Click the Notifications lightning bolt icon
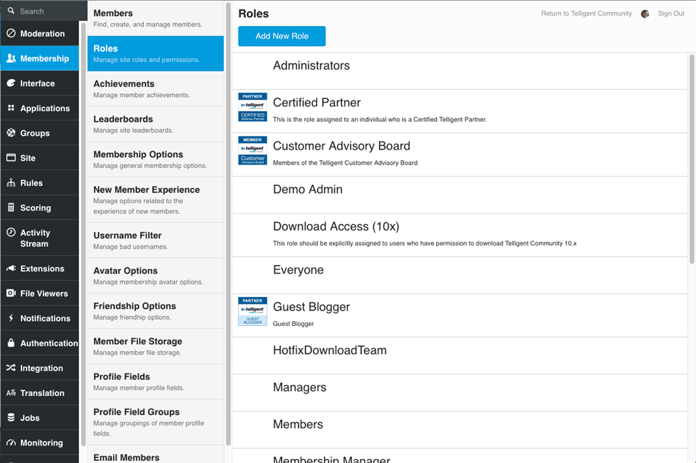The height and width of the screenshot is (463, 696). (x=11, y=318)
